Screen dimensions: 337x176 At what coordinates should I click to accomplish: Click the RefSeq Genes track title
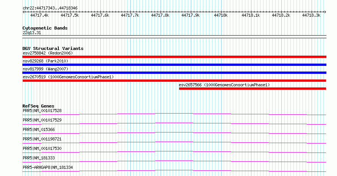point(38,106)
